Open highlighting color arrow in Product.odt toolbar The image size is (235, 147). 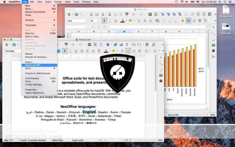[x=117, y=51]
